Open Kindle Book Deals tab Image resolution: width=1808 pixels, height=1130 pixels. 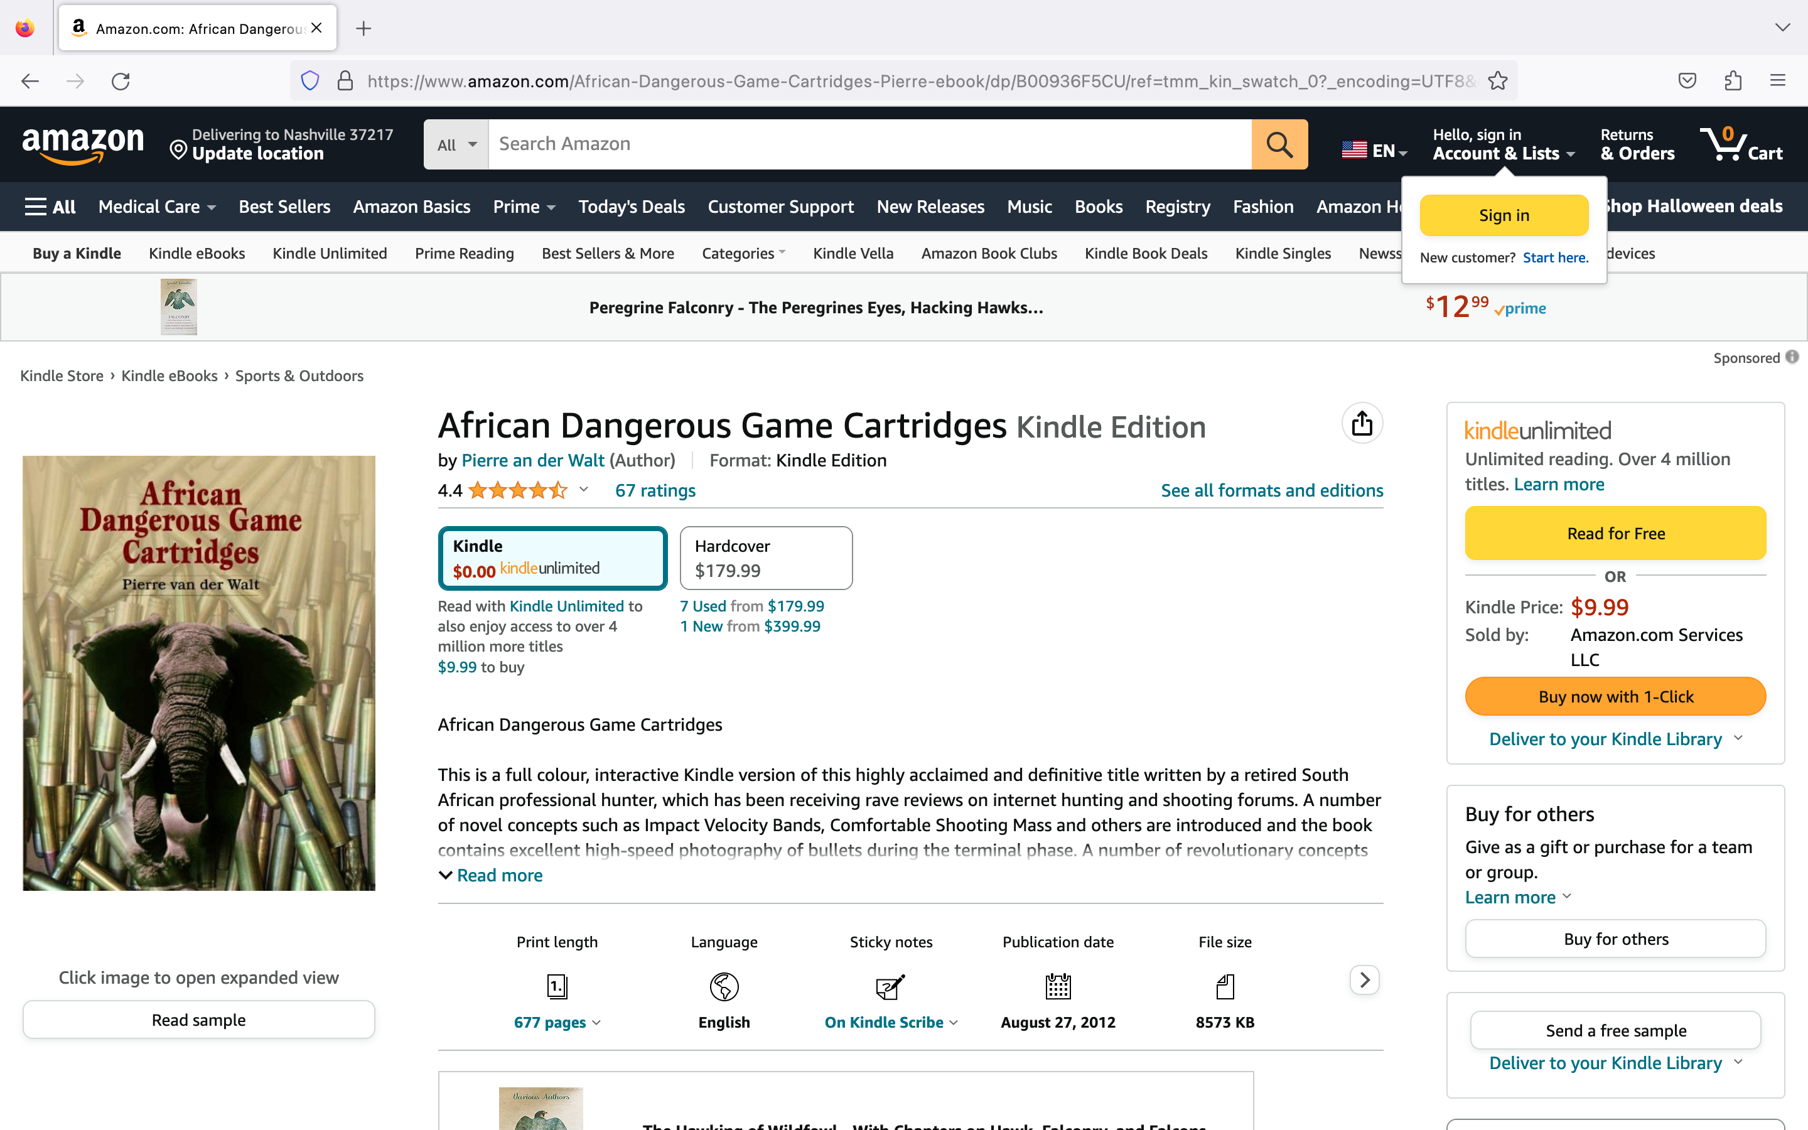coord(1145,254)
